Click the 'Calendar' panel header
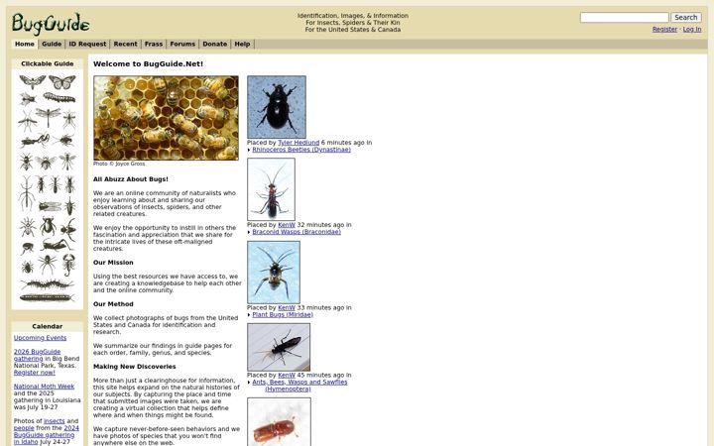Screen dimensions: 714x446 48,326
